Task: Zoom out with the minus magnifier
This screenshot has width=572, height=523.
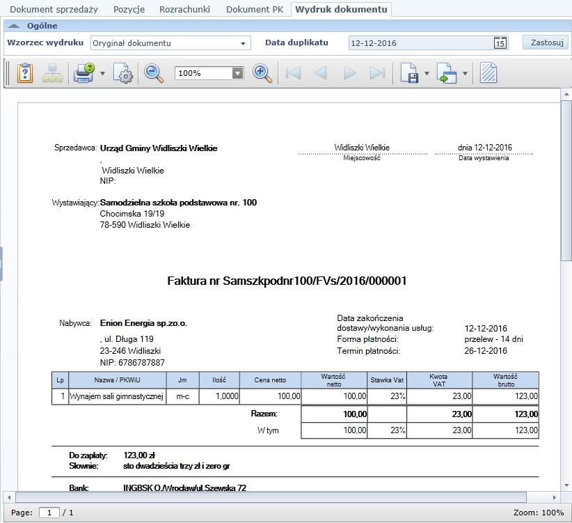Action: tap(153, 73)
